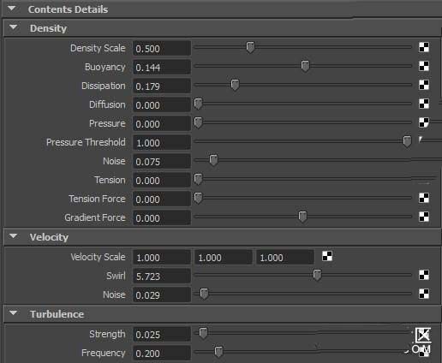
Task: Click the Buoyancy label
Action: (105, 67)
